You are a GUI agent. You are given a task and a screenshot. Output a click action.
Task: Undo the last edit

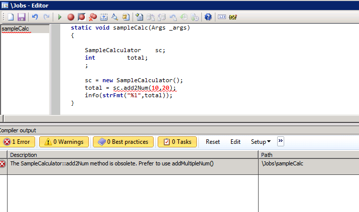35,17
